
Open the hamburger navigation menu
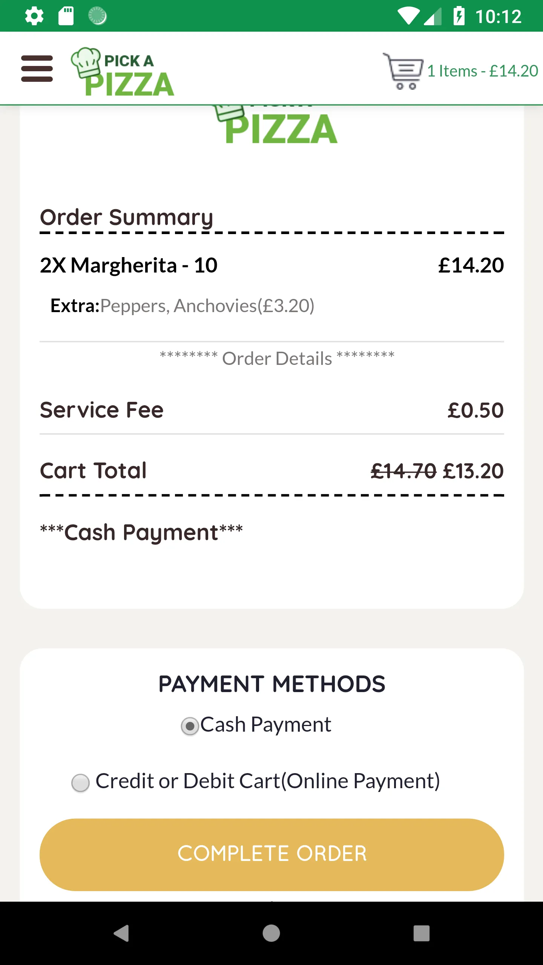pyautogui.click(x=37, y=69)
